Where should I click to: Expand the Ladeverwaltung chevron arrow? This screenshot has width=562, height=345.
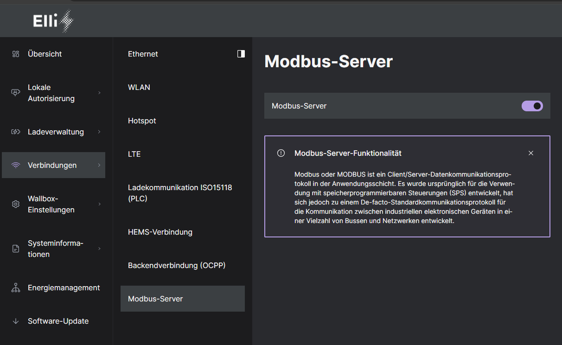[99, 132]
